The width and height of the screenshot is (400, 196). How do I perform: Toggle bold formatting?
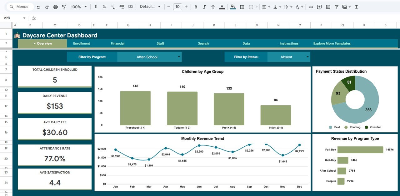[x=196, y=7]
